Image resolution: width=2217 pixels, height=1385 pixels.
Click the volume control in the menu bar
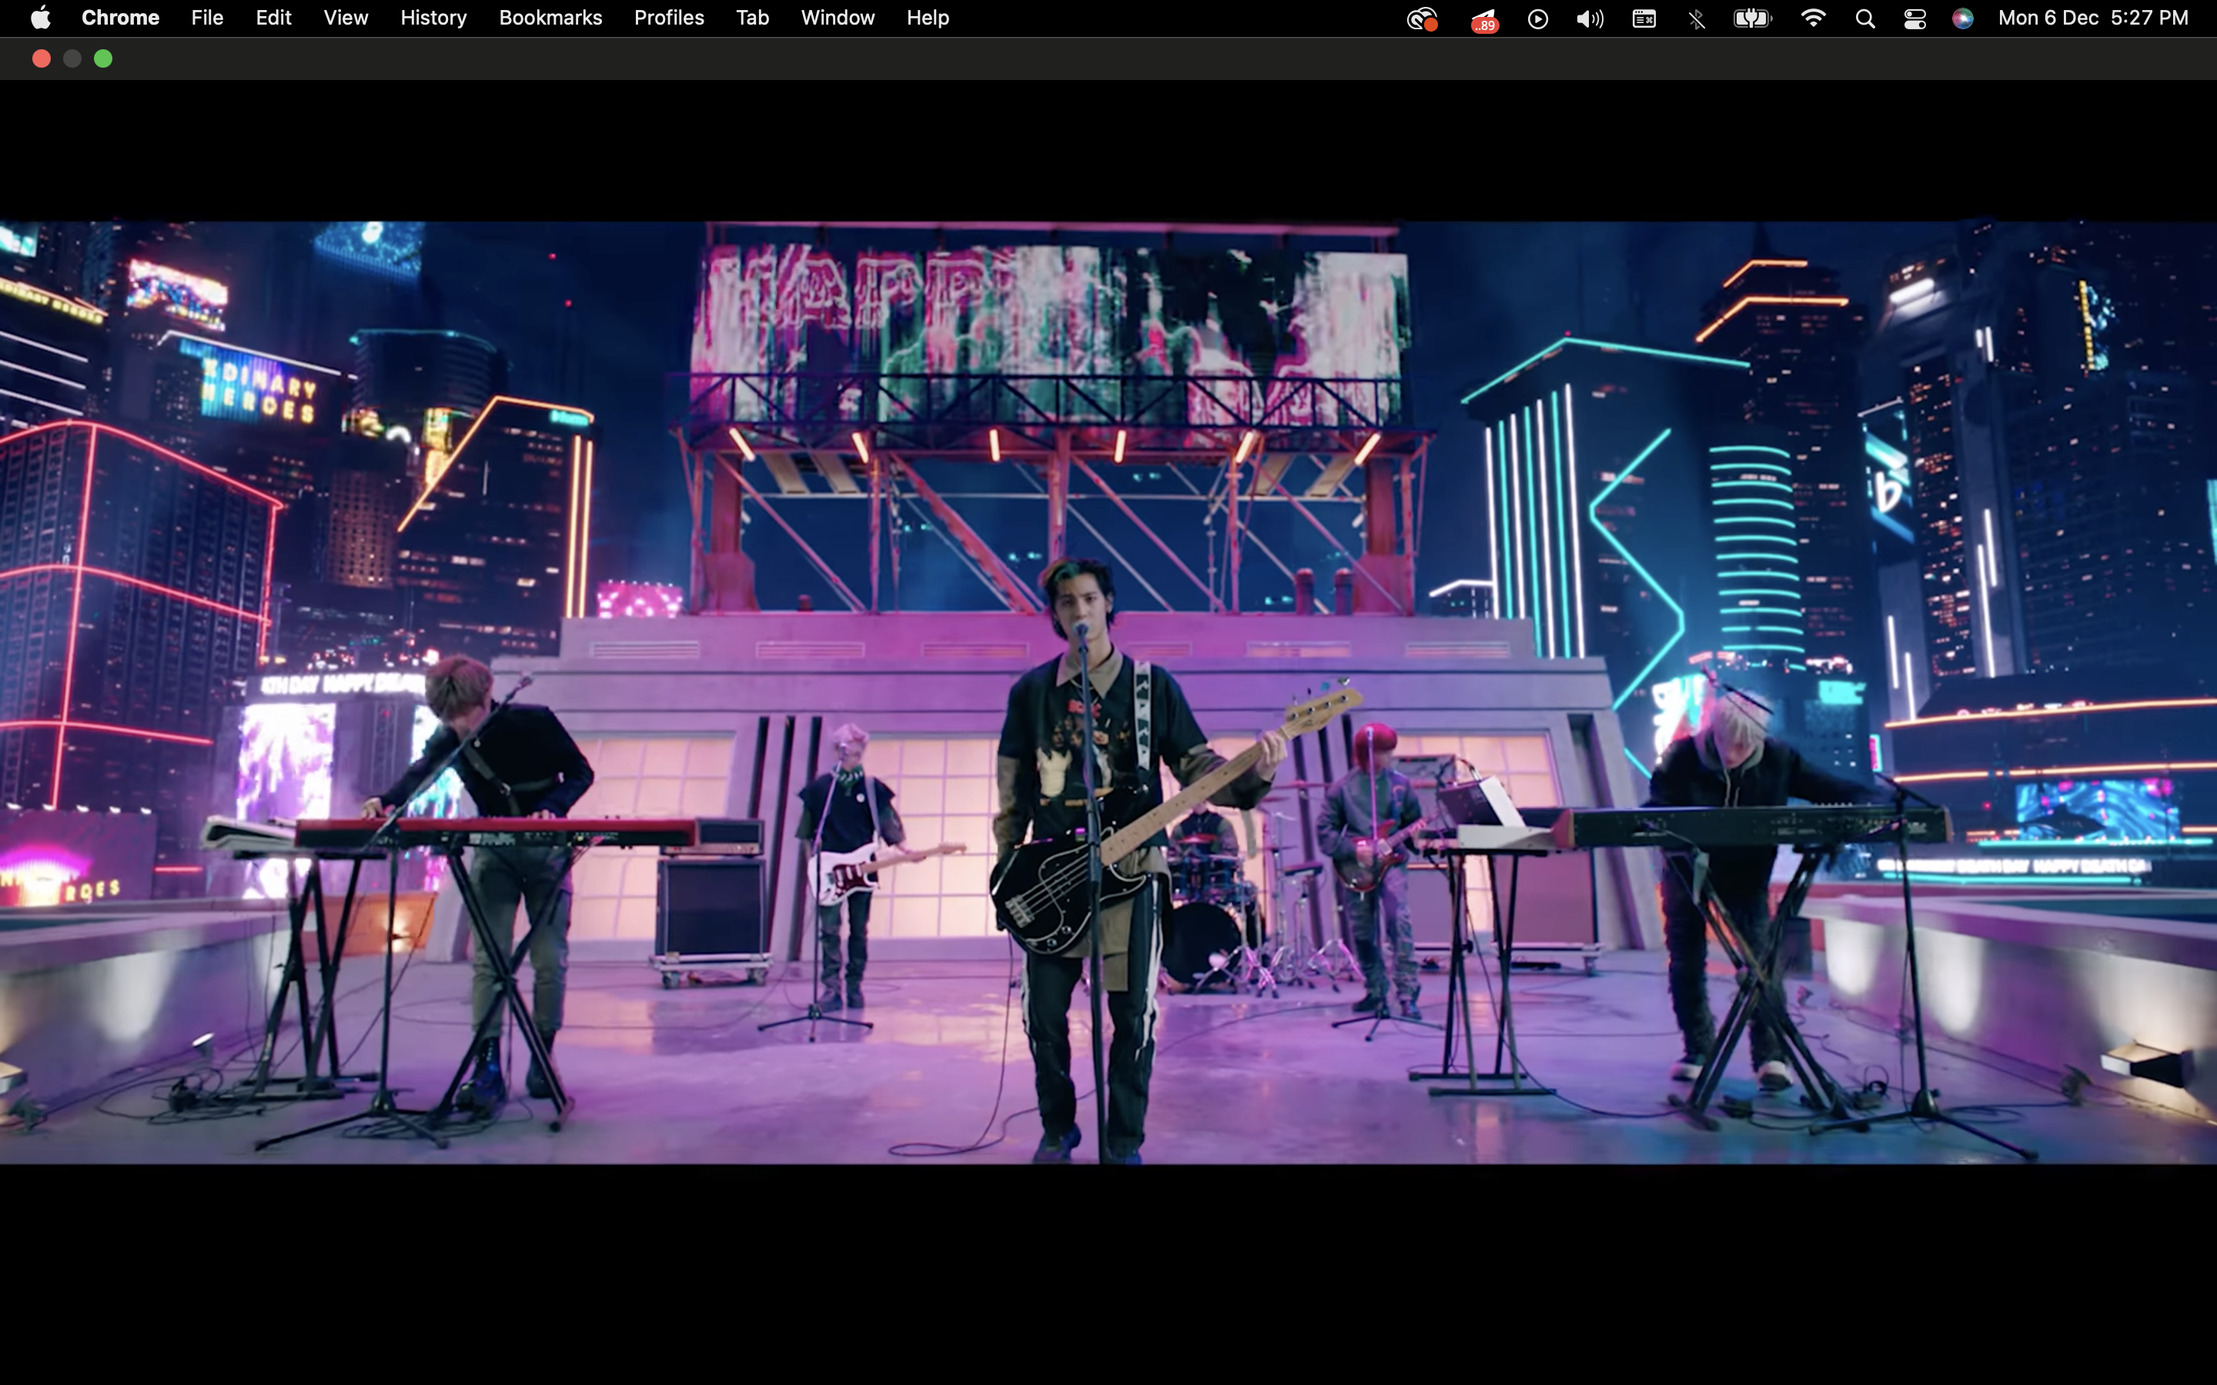click(x=1590, y=18)
